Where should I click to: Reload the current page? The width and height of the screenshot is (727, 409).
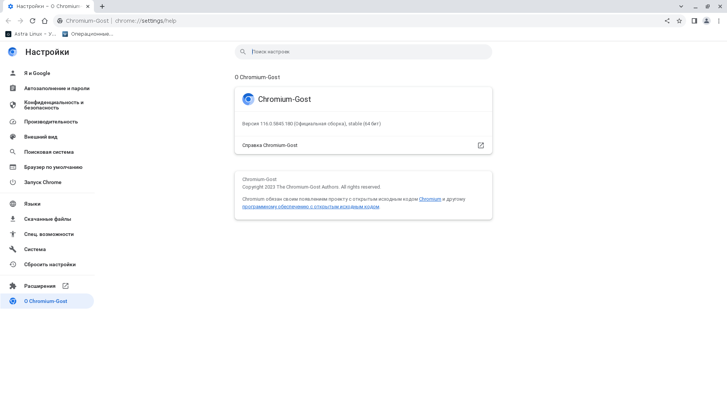[x=33, y=21]
